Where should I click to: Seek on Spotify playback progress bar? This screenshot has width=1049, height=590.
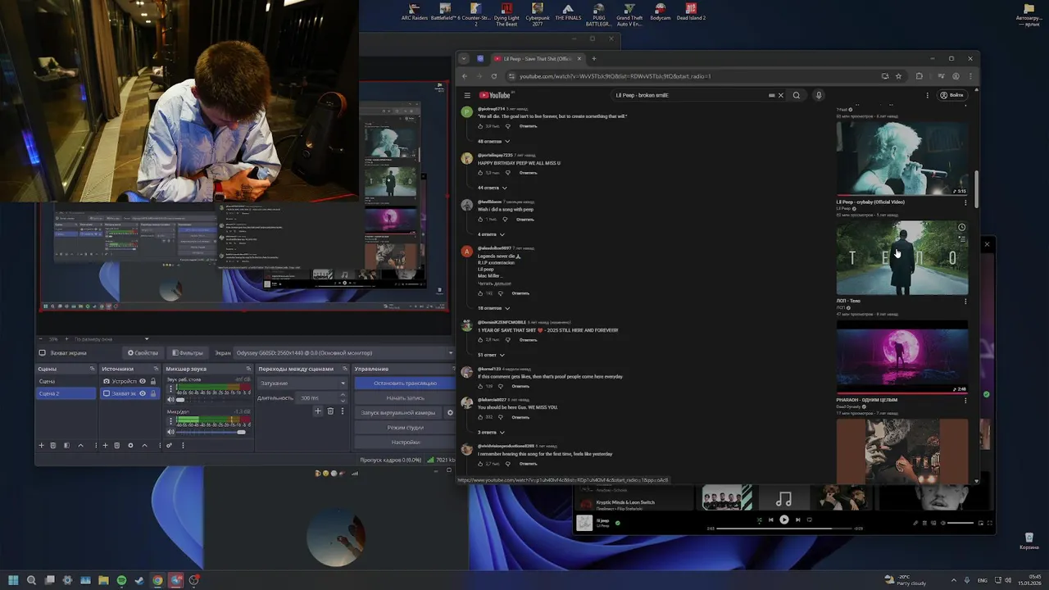tap(783, 529)
